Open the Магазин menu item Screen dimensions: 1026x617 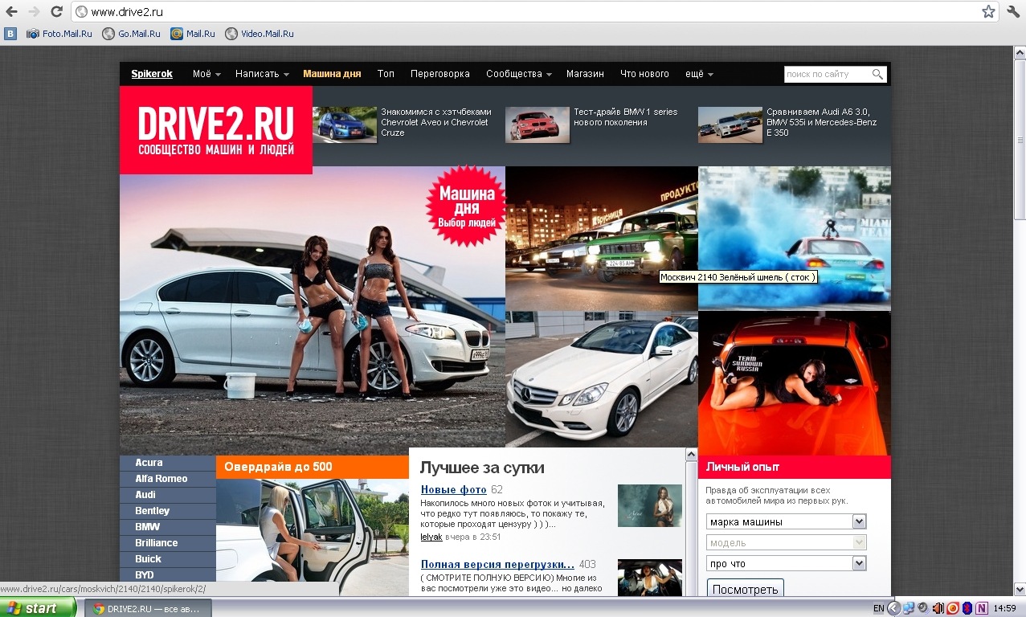pyautogui.click(x=585, y=74)
